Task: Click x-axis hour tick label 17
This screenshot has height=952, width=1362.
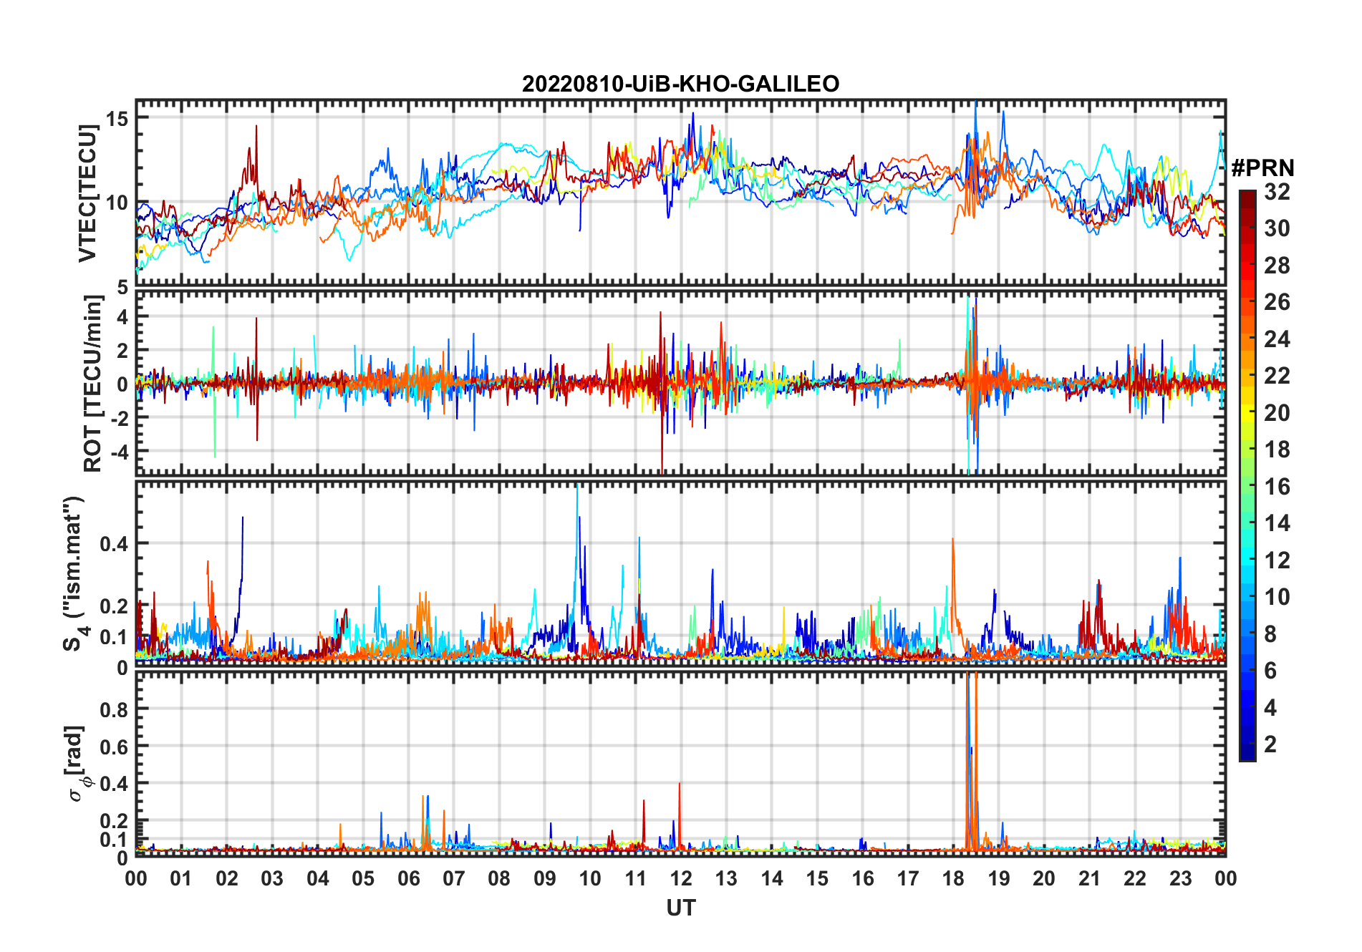Action: click(x=908, y=879)
